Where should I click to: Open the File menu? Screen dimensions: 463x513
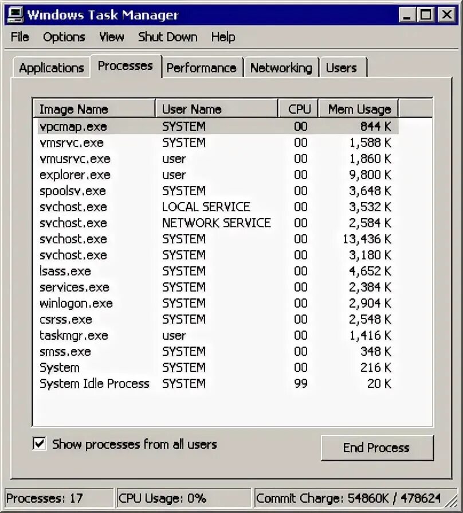click(19, 37)
